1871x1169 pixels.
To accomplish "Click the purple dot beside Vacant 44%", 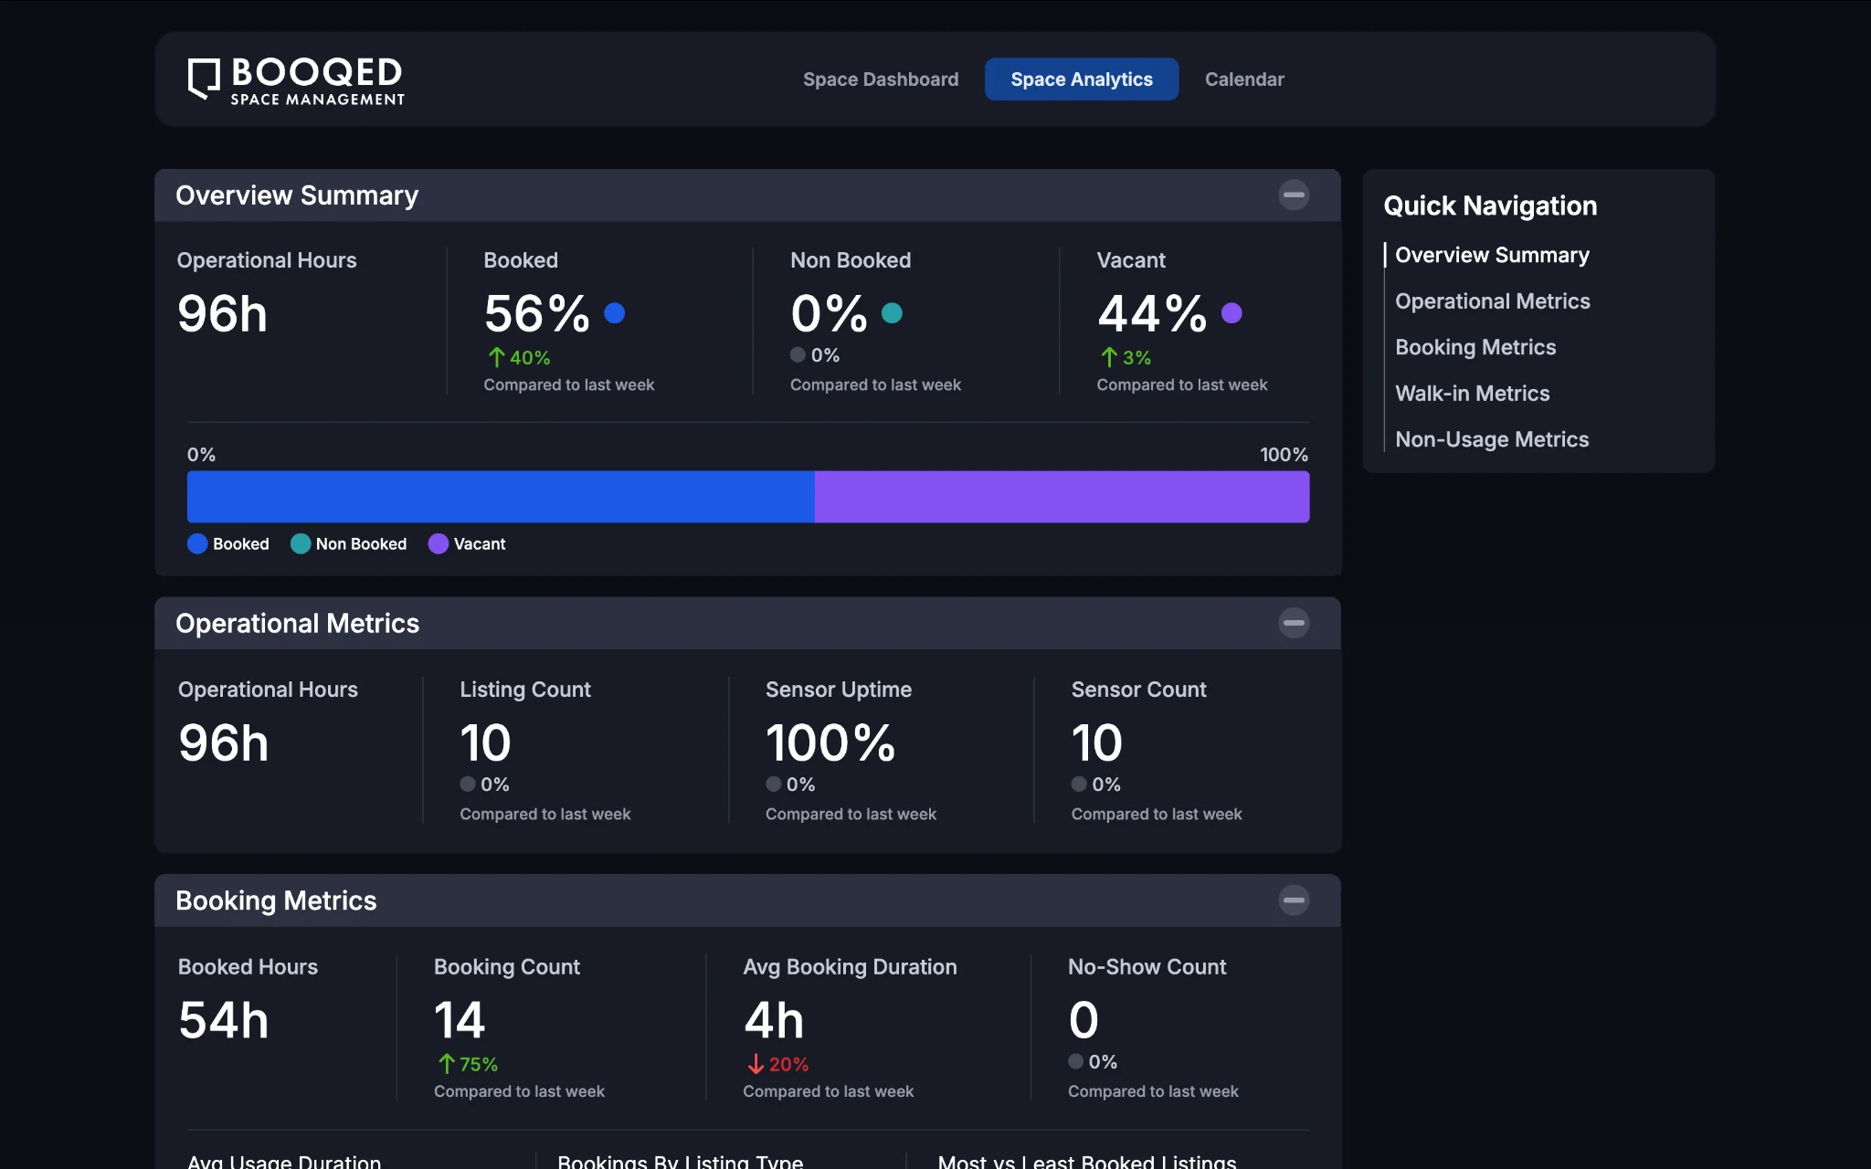I will pos(1231,313).
